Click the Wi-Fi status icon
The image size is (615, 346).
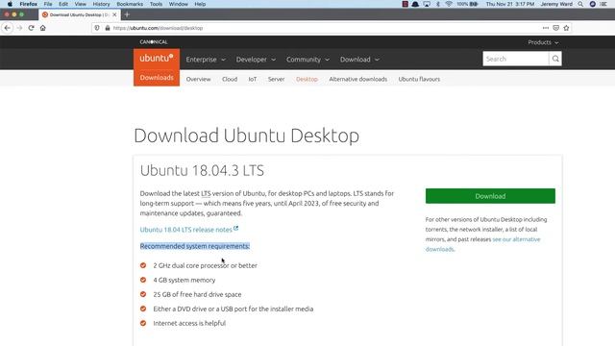tap(449, 4)
